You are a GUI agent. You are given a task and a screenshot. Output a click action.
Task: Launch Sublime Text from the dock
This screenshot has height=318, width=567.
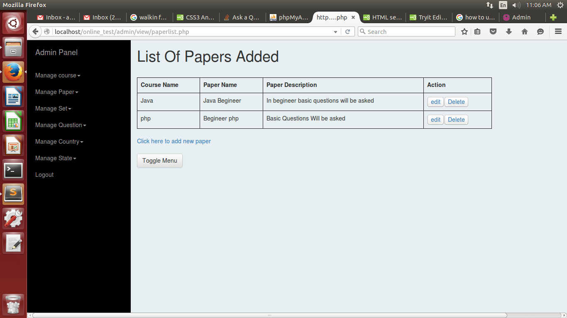13,193
